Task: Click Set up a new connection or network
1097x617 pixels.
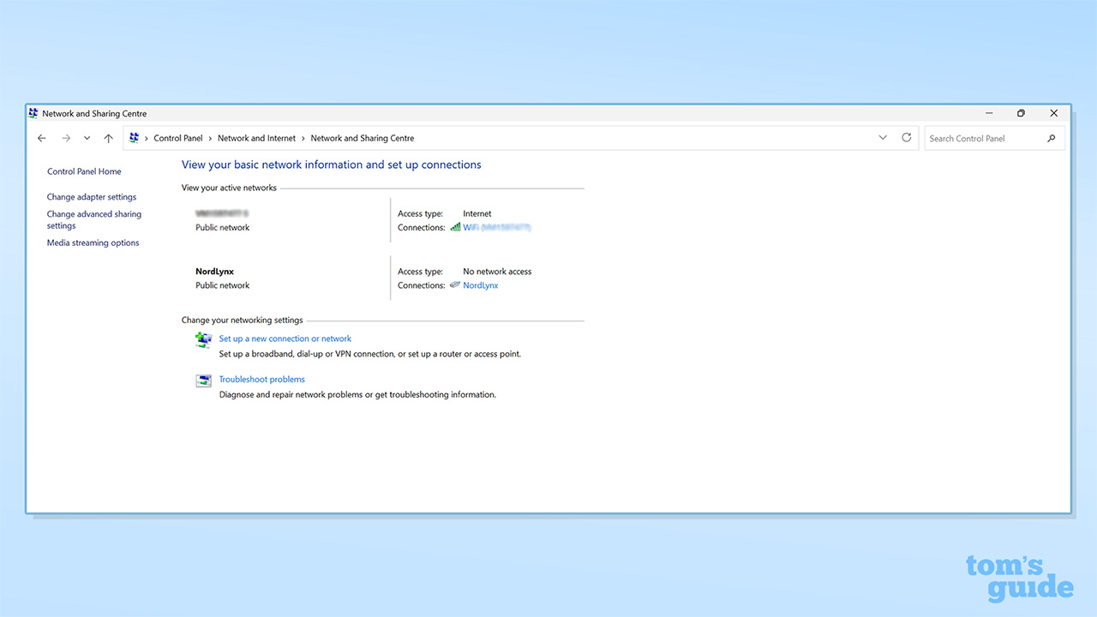Action: click(285, 338)
